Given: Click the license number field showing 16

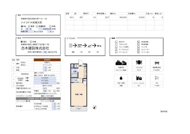Looking at the screenshot, I should 45,52.
